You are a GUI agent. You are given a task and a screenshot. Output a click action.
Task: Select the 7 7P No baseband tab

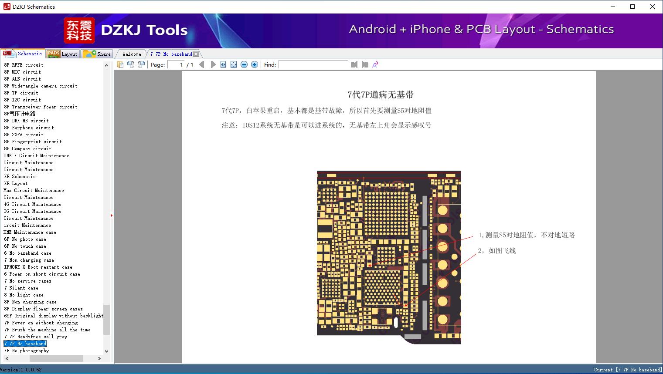coord(171,54)
